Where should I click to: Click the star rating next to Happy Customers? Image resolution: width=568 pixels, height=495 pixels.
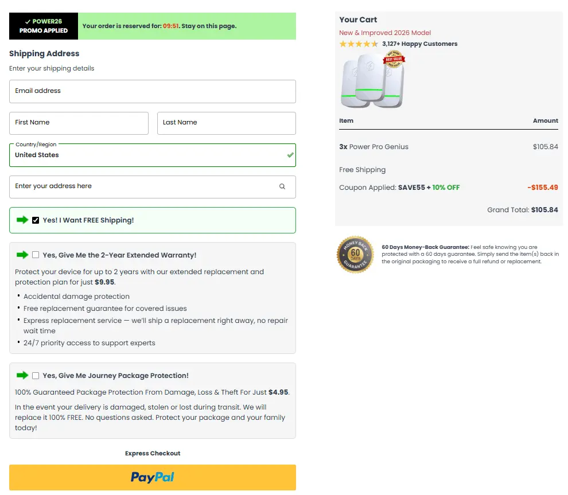358,44
